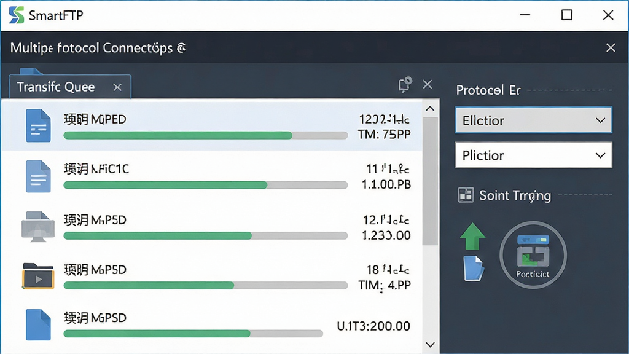Click the document icon beside the MGPED transfer
Image resolution: width=629 pixels, height=354 pixels.
(38, 125)
